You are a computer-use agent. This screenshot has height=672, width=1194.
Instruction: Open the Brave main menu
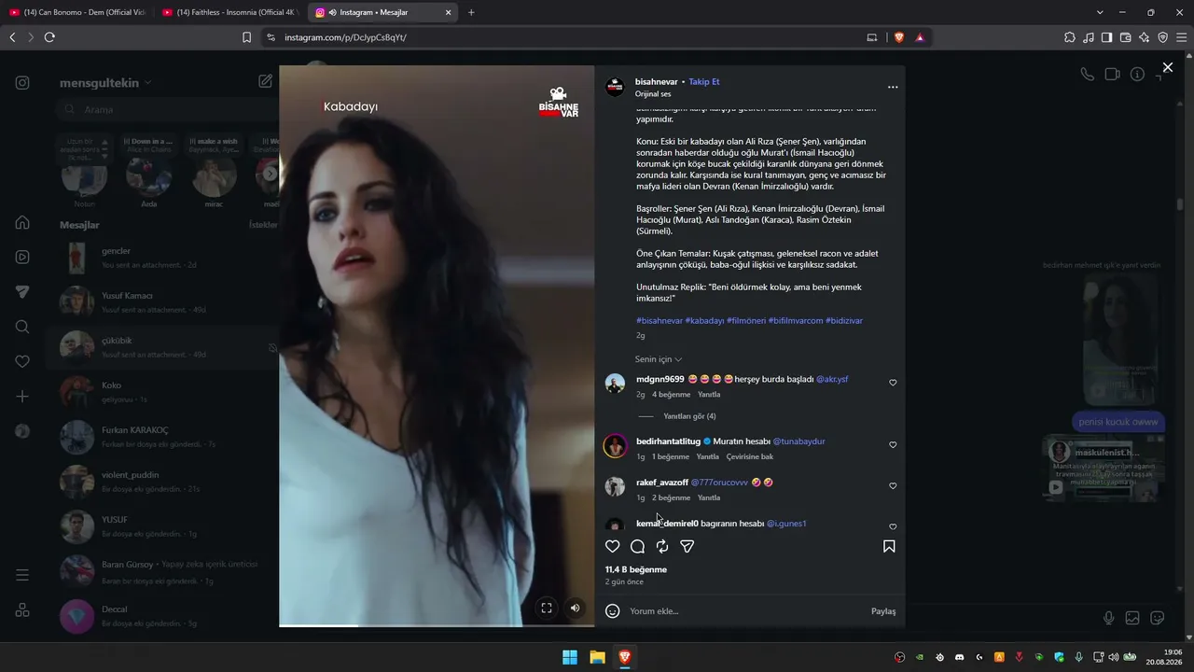(x=1182, y=37)
